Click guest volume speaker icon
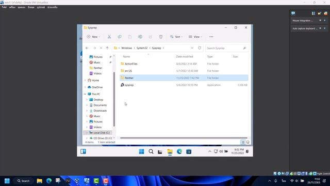The image size is (330, 186). [221, 151]
